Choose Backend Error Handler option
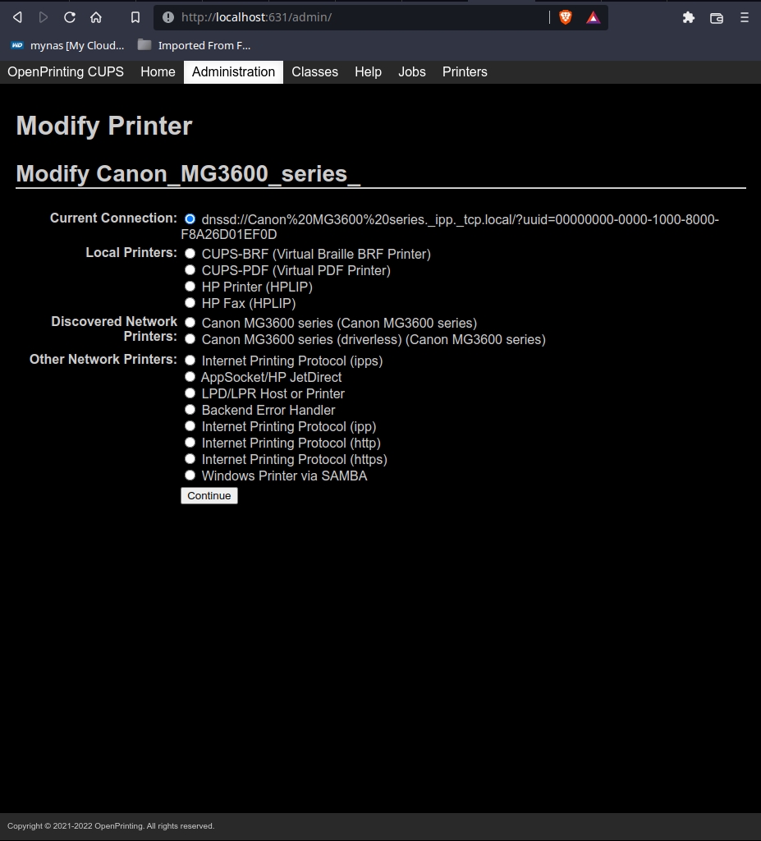761x841 pixels. coord(190,410)
